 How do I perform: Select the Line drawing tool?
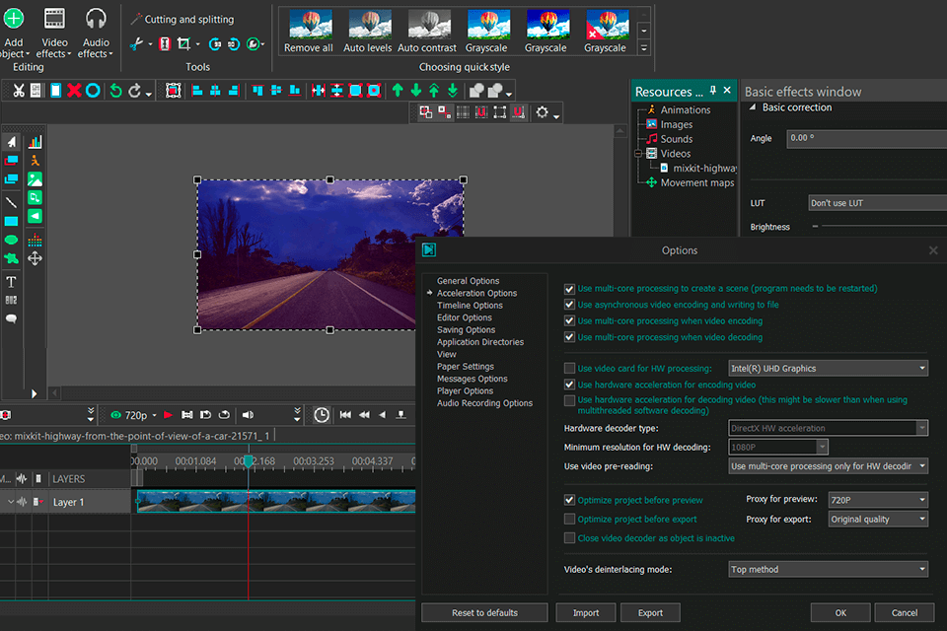coord(12,201)
